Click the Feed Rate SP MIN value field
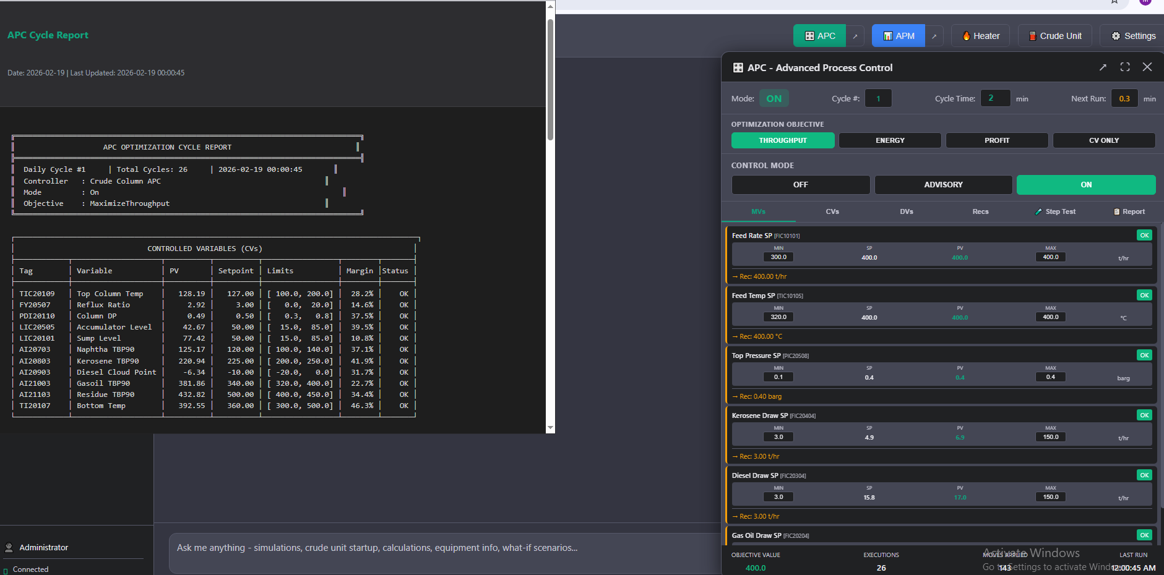 (778, 257)
